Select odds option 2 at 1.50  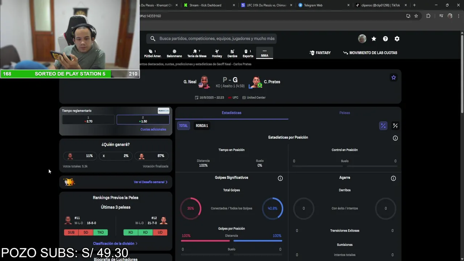[x=143, y=120]
